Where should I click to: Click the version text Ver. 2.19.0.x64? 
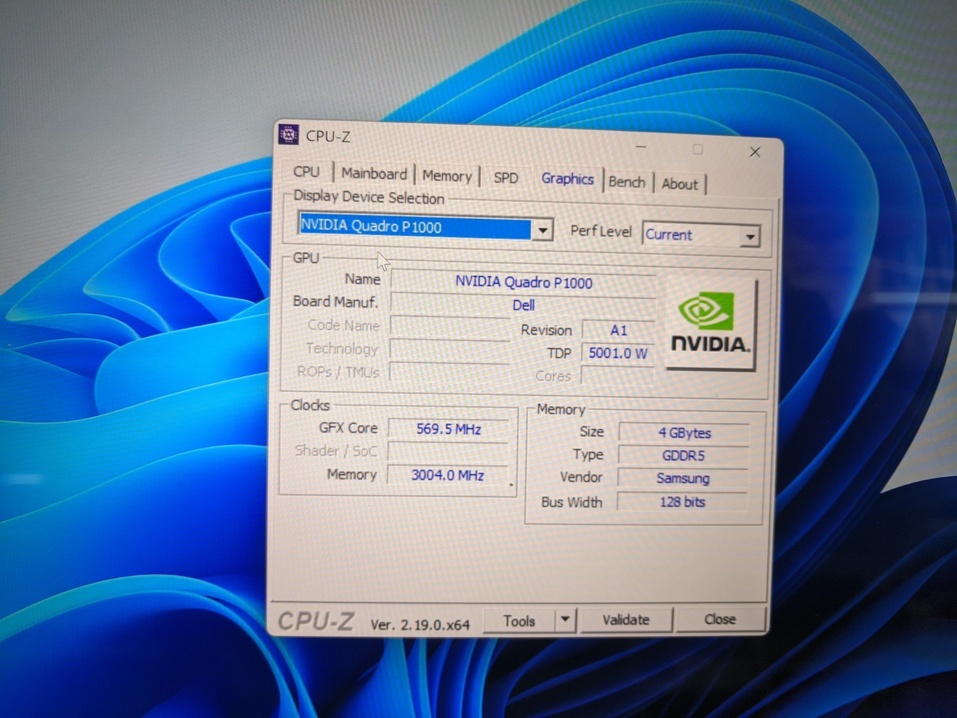(x=420, y=625)
